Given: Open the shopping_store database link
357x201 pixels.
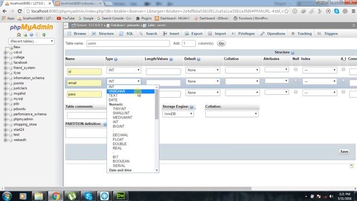Looking at the screenshot, I should [25, 125].
